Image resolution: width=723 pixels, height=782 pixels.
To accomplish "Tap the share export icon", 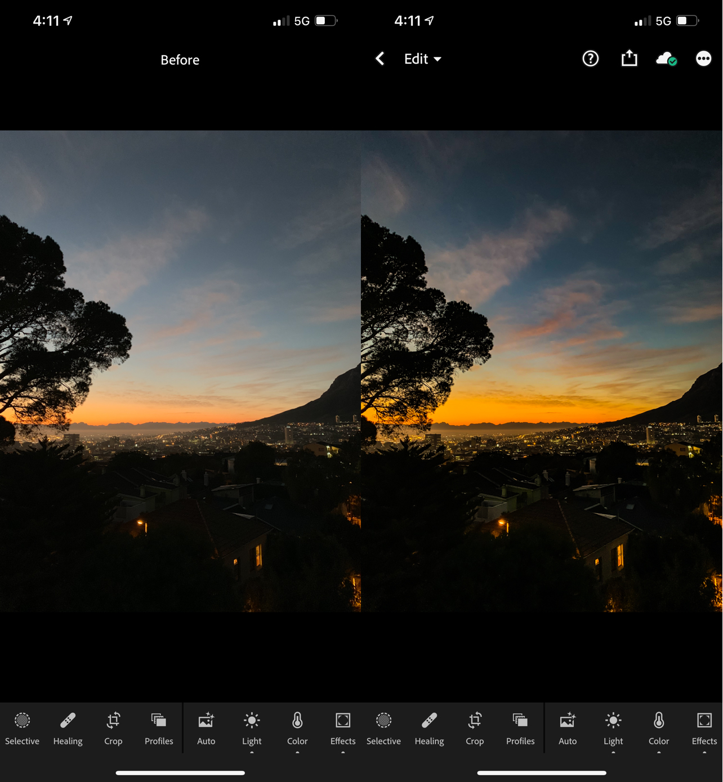I will coord(629,58).
